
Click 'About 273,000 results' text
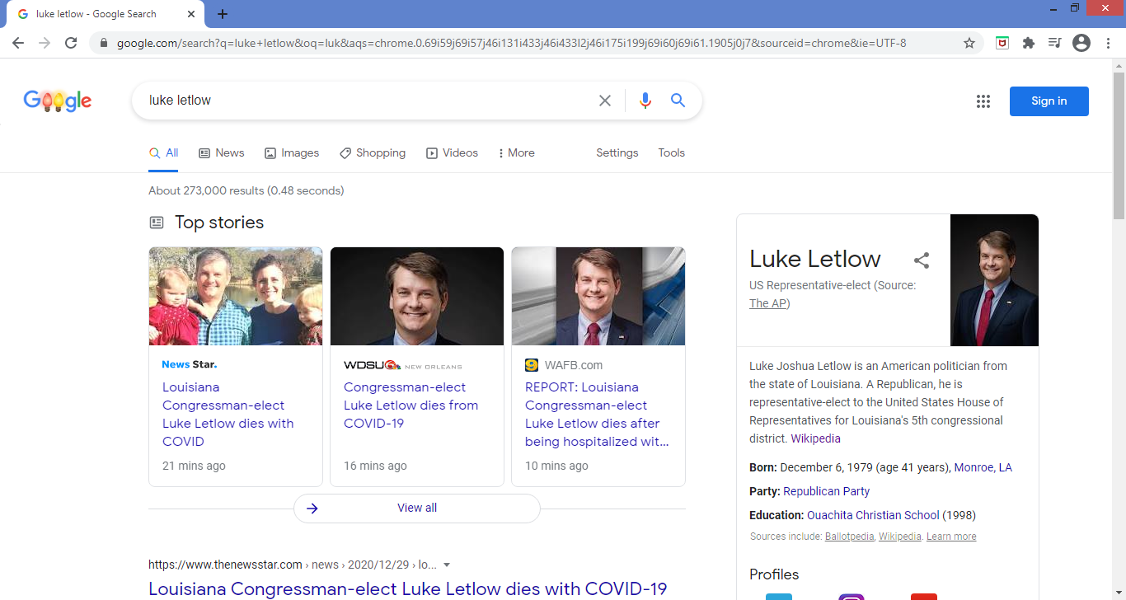tap(246, 190)
